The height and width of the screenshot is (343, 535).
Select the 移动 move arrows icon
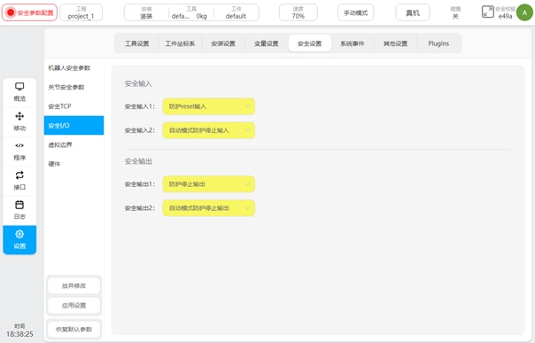pos(19,116)
